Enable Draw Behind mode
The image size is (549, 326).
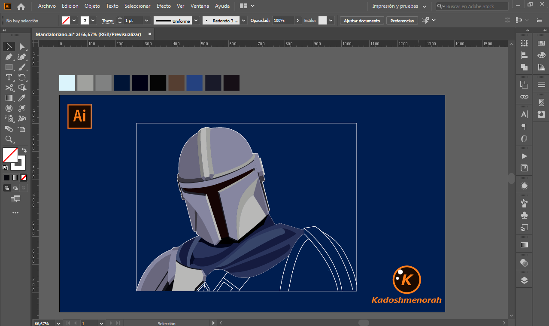(15, 188)
